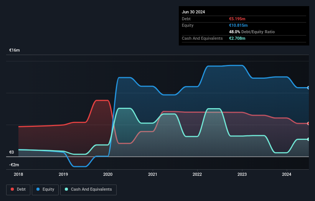Viewport: 315px width, 201px height.
Task: Click the 2024 x-axis label
Action: [x=287, y=174]
